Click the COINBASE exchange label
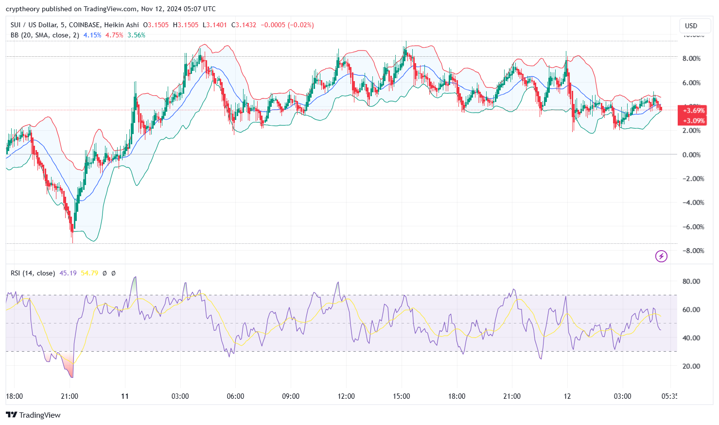The image size is (719, 425). (x=85, y=25)
